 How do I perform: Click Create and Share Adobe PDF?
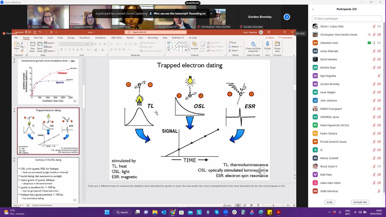click(x=253, y=47)
